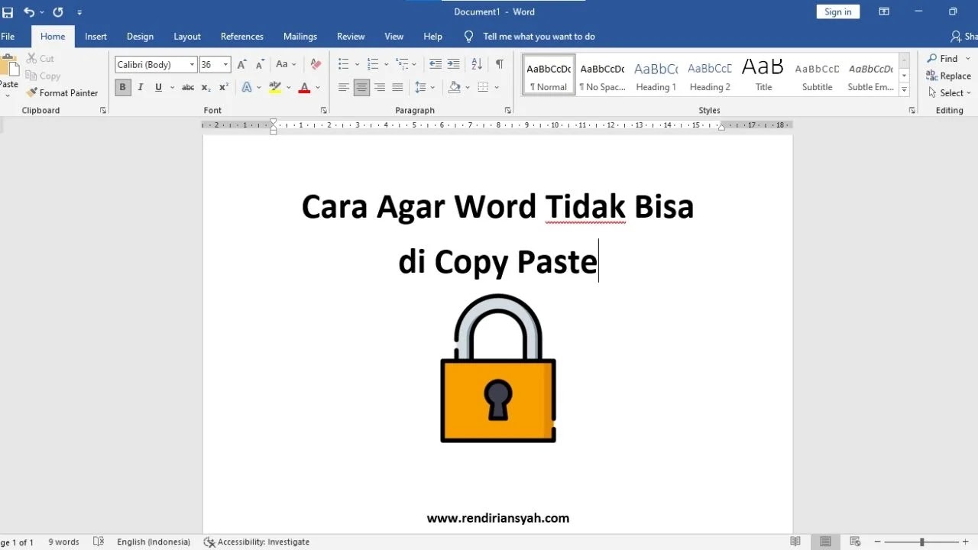Image resolution: width=978 pixels, height=550 pixels.
Task: Open the Borders dropdown arrow
Action: (x=497, y=87)
